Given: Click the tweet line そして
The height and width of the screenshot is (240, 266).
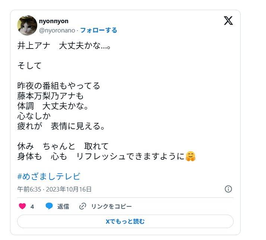Looking at the screenshot, I should pos(29,66).
